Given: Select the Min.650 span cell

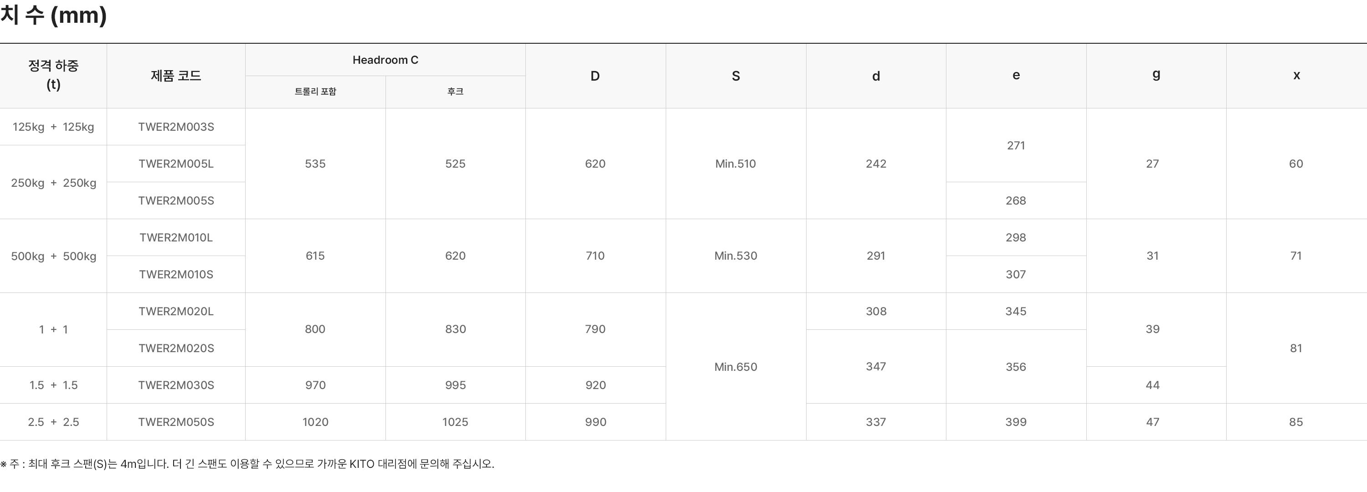Looking at the screenshot, I should [735, 367].
